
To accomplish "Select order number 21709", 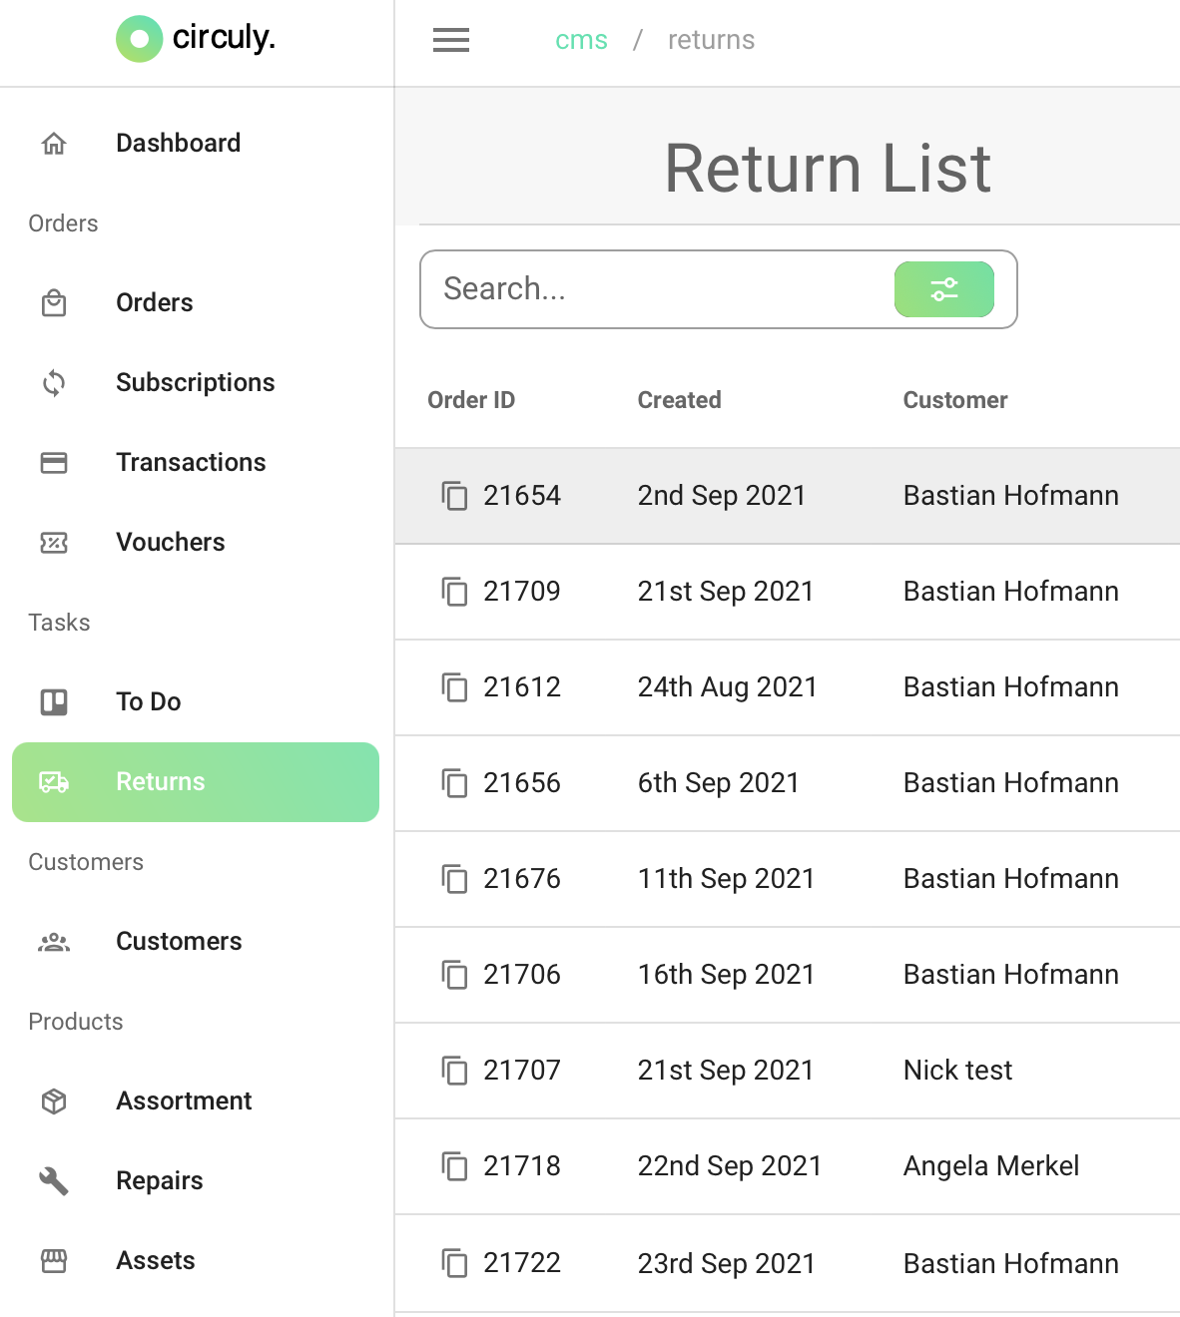I will (x=522, y=592).
